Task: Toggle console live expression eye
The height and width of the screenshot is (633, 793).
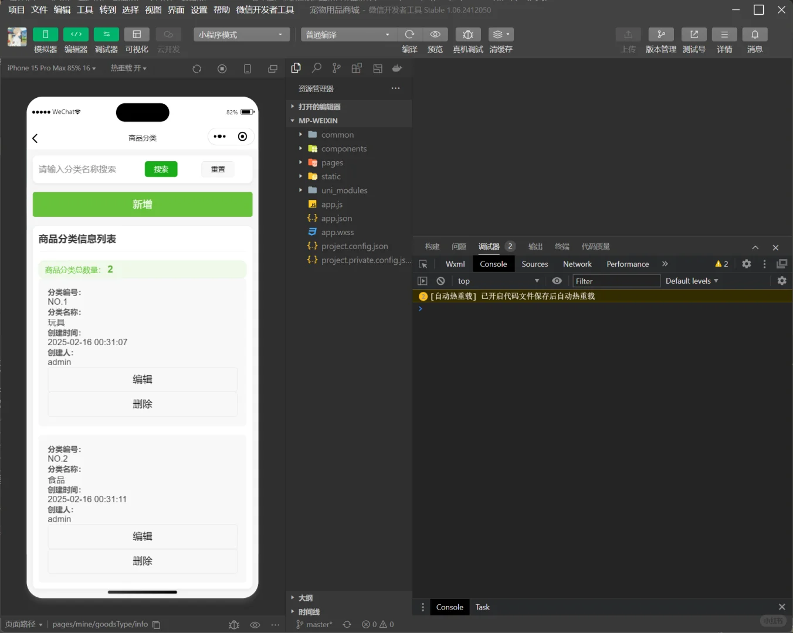Action: (x=557, y=281)
